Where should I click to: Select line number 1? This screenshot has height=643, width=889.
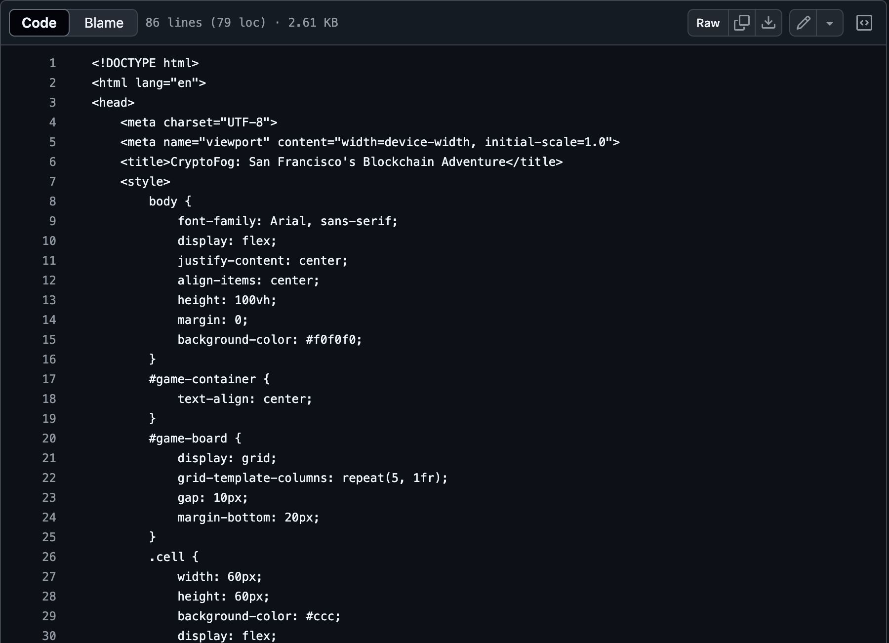point(52,63)
